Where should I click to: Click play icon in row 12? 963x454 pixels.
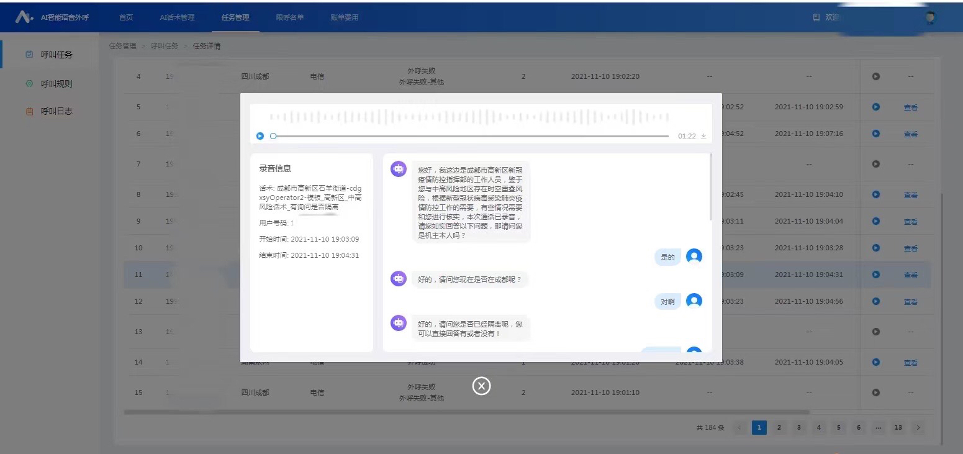click(875, 301)
